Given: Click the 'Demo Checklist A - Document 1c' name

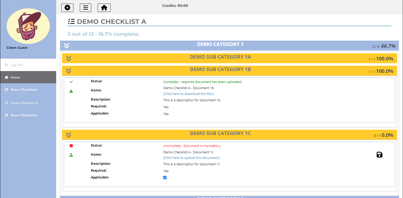Looking at the screenshot, I should click(188, 152).
